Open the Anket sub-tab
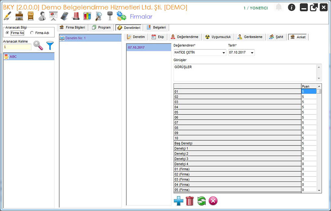The image size is (331, 211). 298,37
